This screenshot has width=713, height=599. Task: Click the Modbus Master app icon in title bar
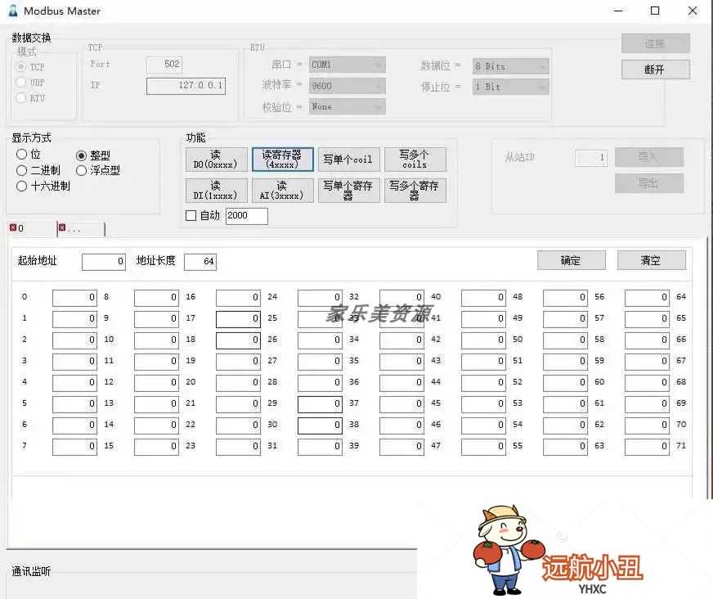[x=13, y=11]
